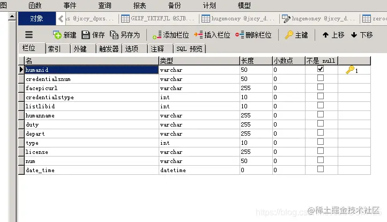
Task: Check Not Null for num
Action: click(x=321, y=160)
